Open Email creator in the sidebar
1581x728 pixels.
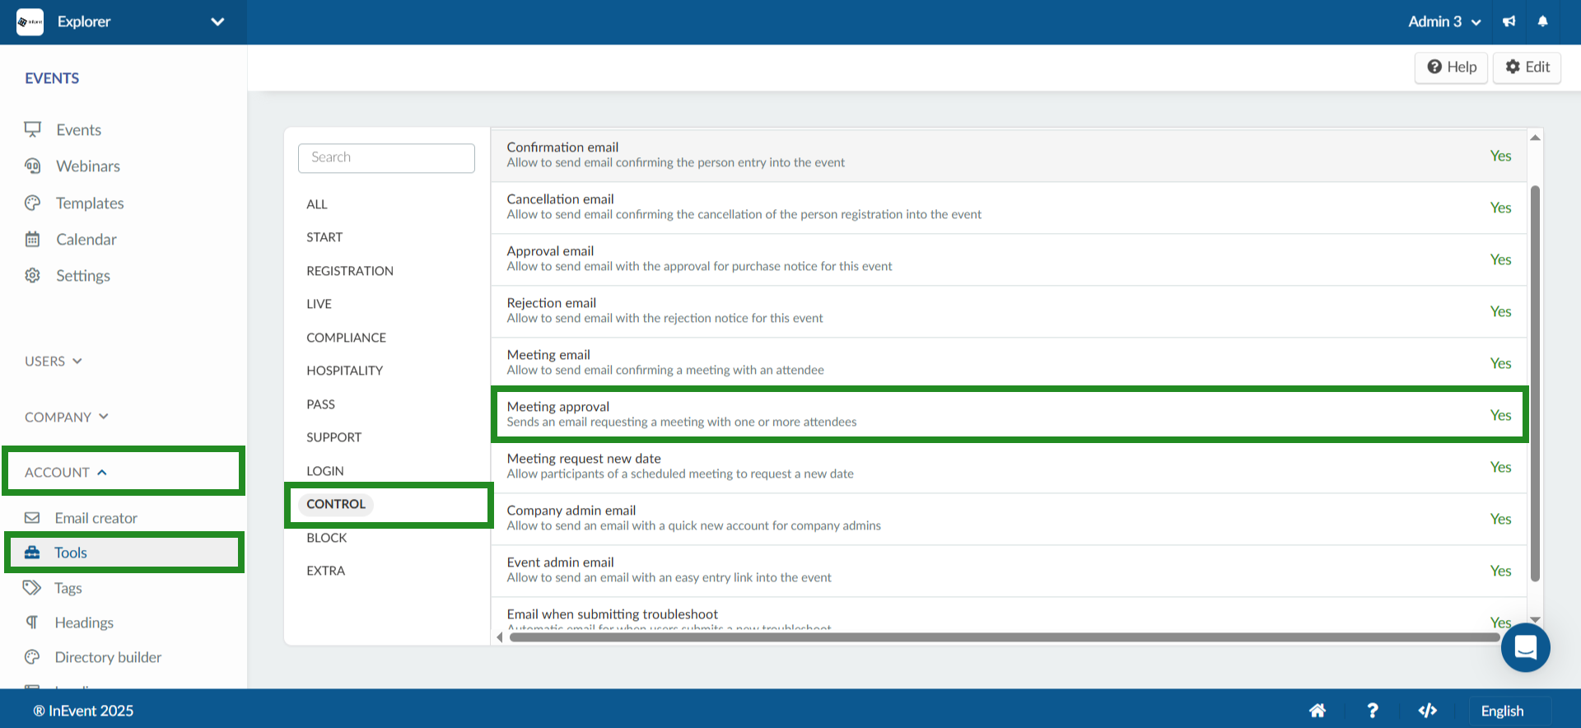96,518
